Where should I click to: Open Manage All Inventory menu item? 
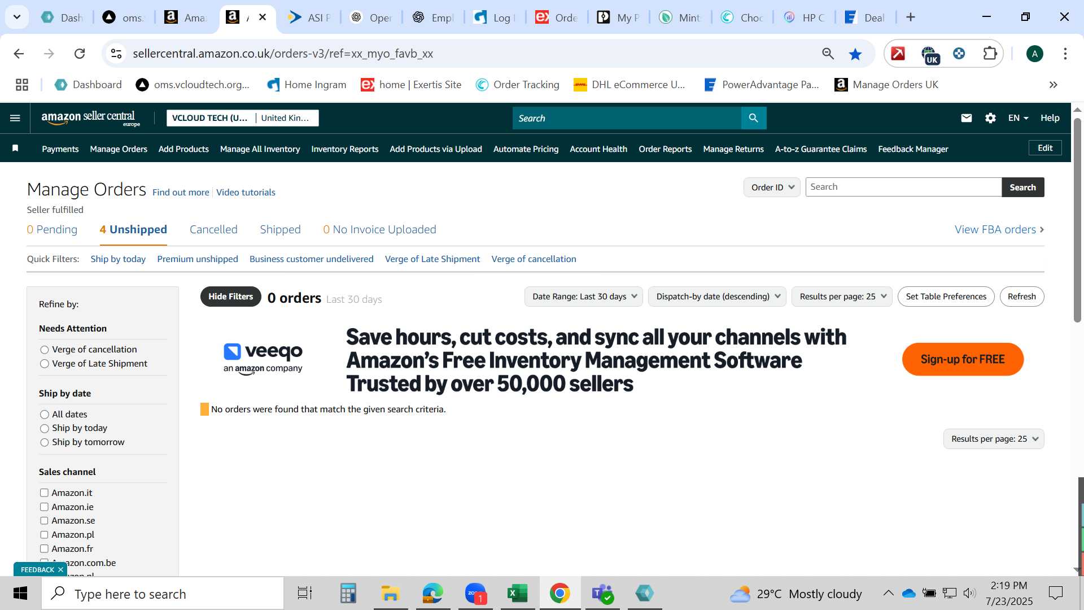tap(260, 149)
